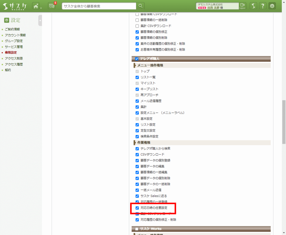
Task: Uncheck サスケ Salesに送る
Action: (x=137, y=196)
